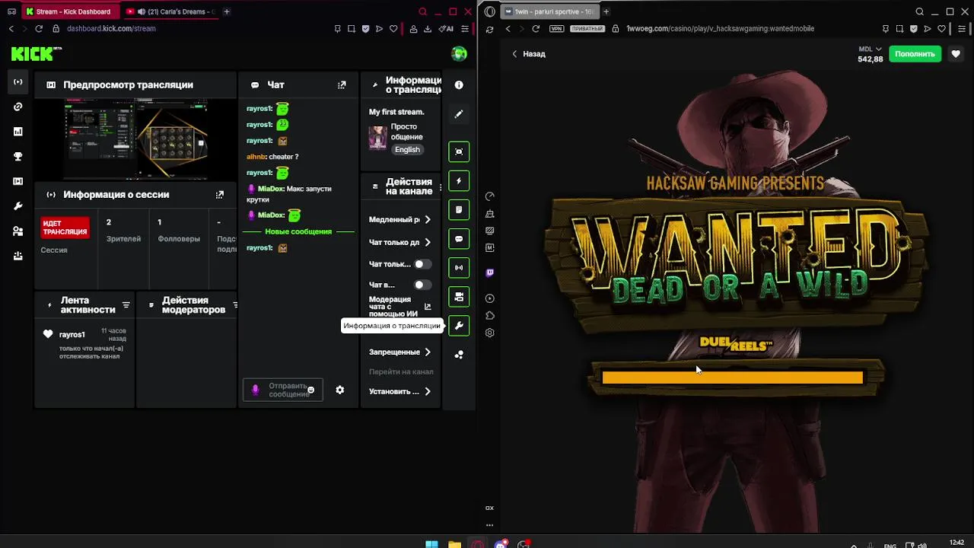
Task: Open the Opera sidebar player icon
Action: (489, 298)
